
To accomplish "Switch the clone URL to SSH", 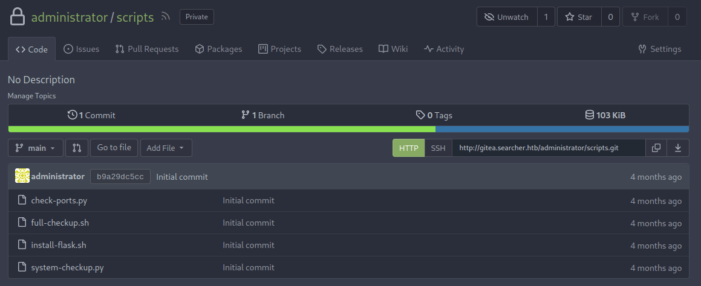I will click(x=438, y=148).
